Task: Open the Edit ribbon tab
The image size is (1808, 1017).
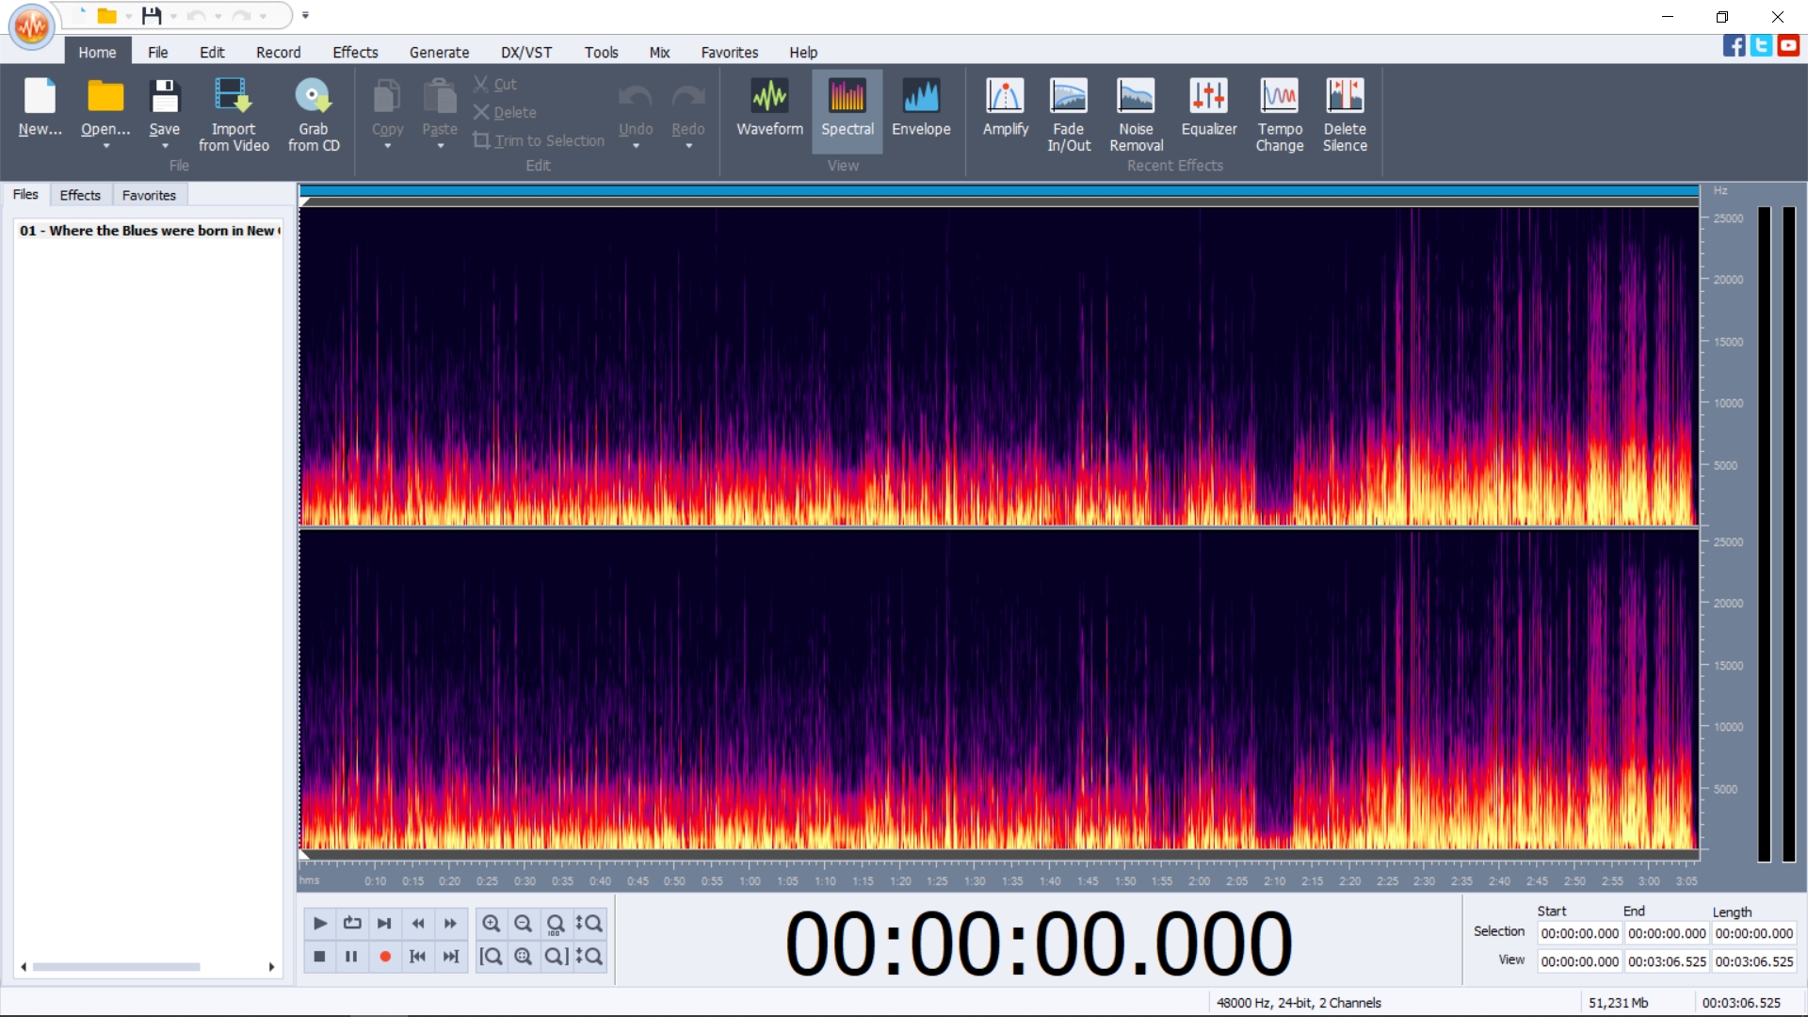Action: [x=212, y=52]
